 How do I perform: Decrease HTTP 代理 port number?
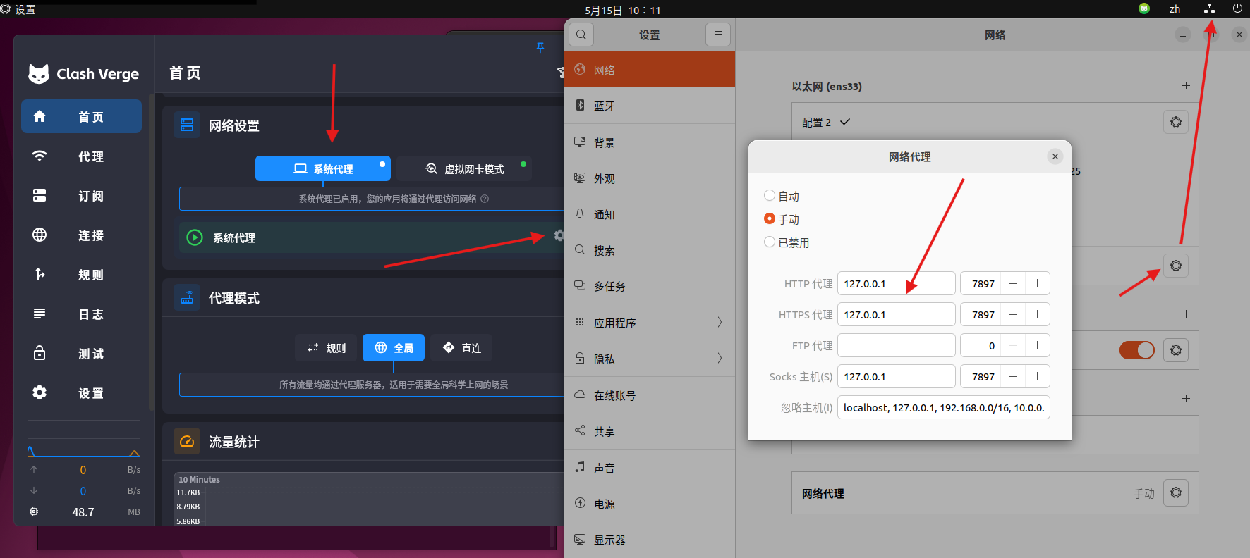(x=1013, y=283)
